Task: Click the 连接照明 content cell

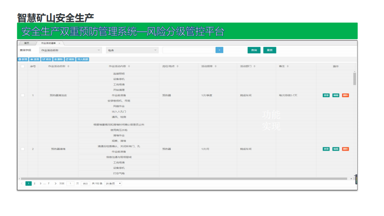Action: (x=119, y=74)
